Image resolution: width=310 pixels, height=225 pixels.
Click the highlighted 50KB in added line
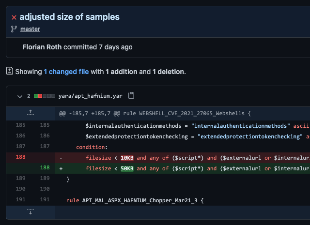pos(127,168)
